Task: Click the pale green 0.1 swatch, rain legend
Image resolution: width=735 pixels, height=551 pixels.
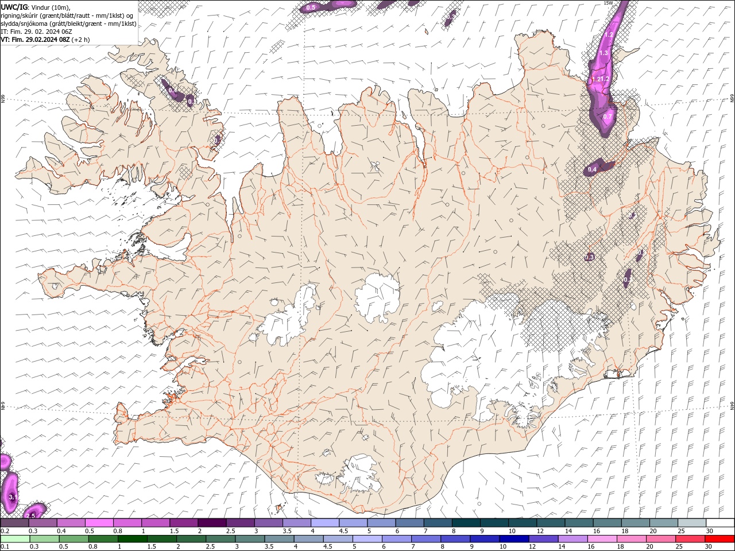Action: [x=14, y=539]
